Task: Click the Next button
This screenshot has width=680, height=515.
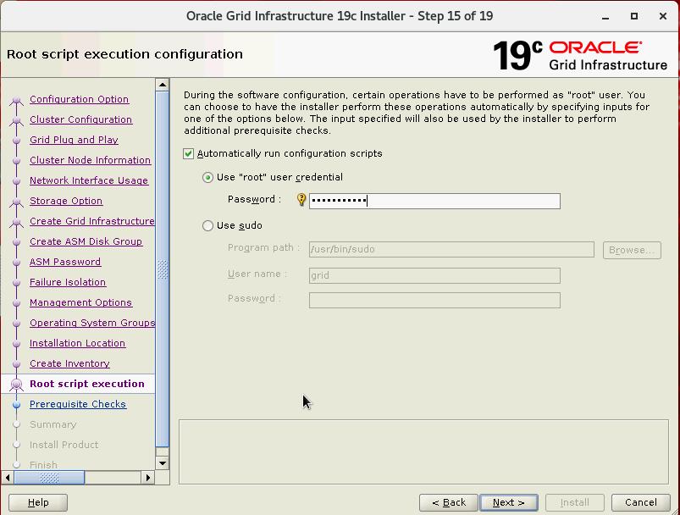Action: (508, 502)
